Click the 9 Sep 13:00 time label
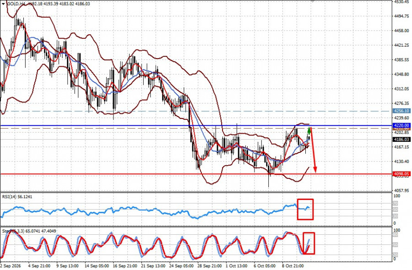Viewport: 412px width, 270px height. point(68,266)
